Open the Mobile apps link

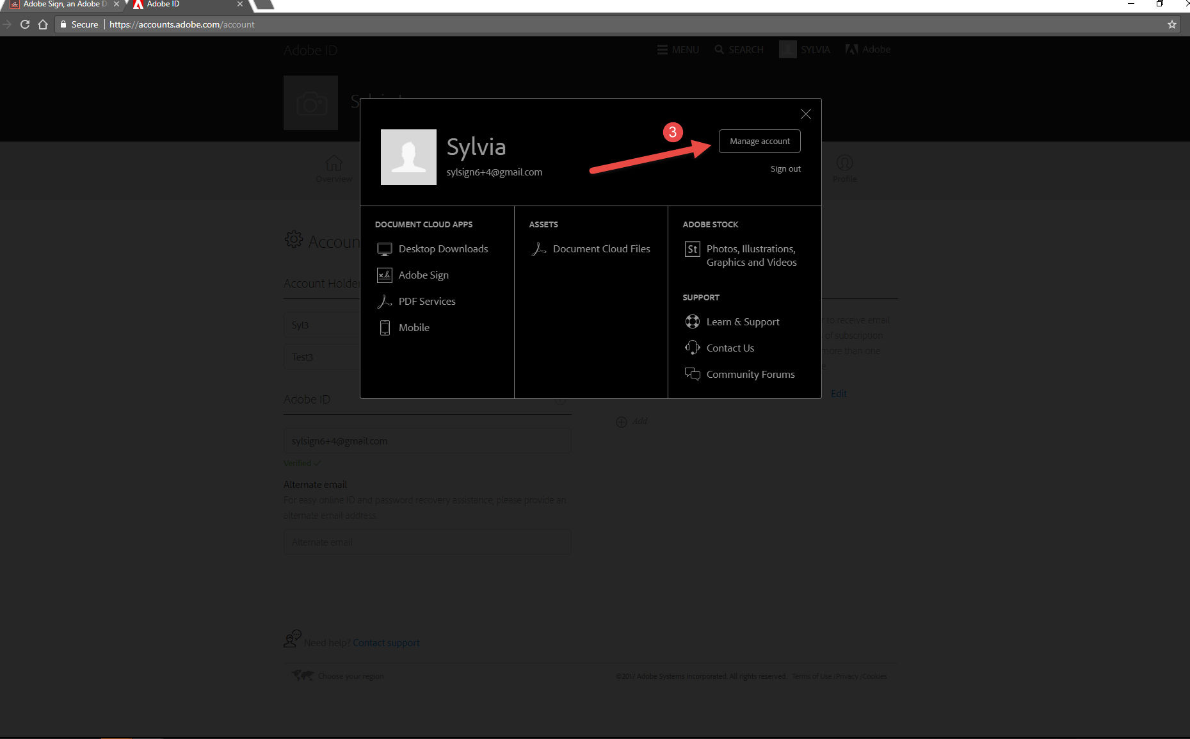[x=414, y=328]
